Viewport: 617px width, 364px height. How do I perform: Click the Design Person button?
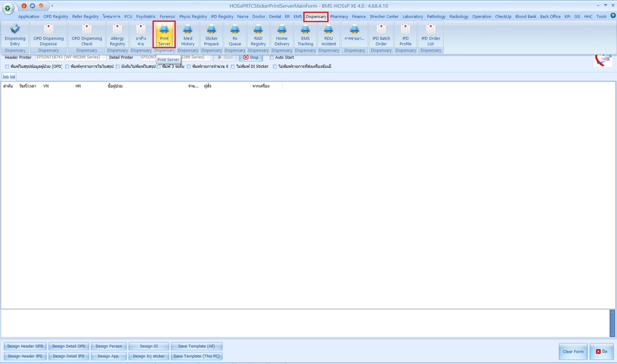tap(109, 346)
